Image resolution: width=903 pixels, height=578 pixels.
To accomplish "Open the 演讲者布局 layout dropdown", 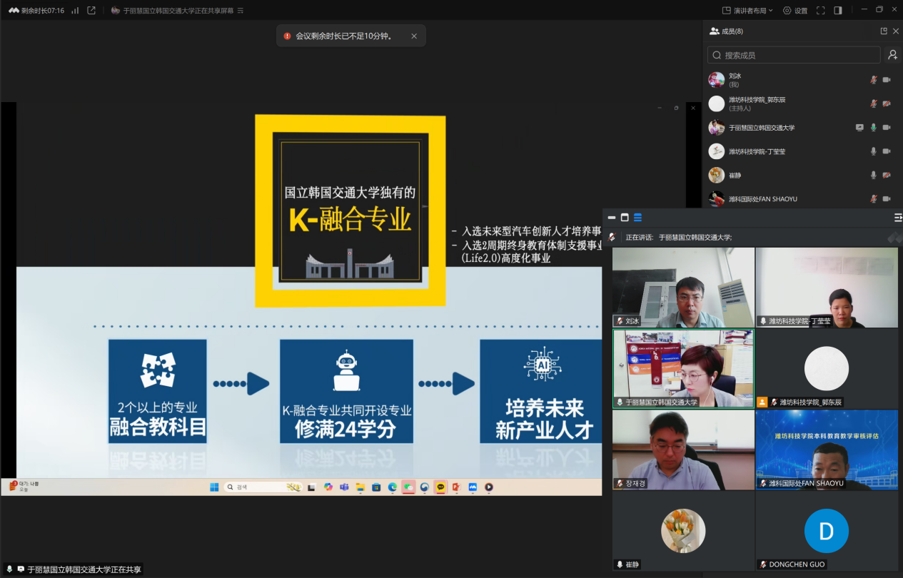I will pyautogui.click(x=747, y=11).
